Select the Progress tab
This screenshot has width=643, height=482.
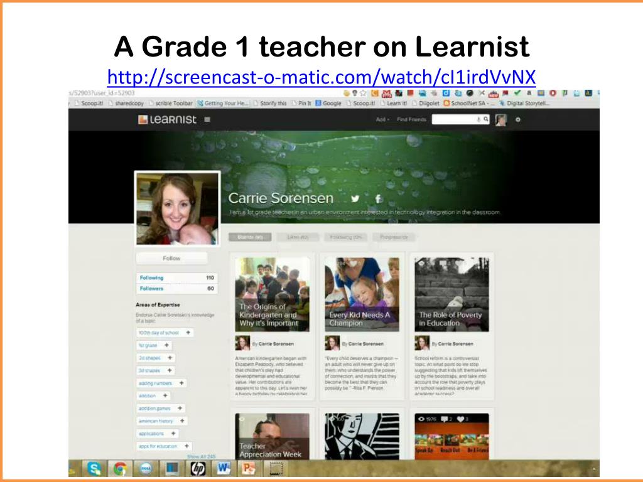click(x=394, y=237)
